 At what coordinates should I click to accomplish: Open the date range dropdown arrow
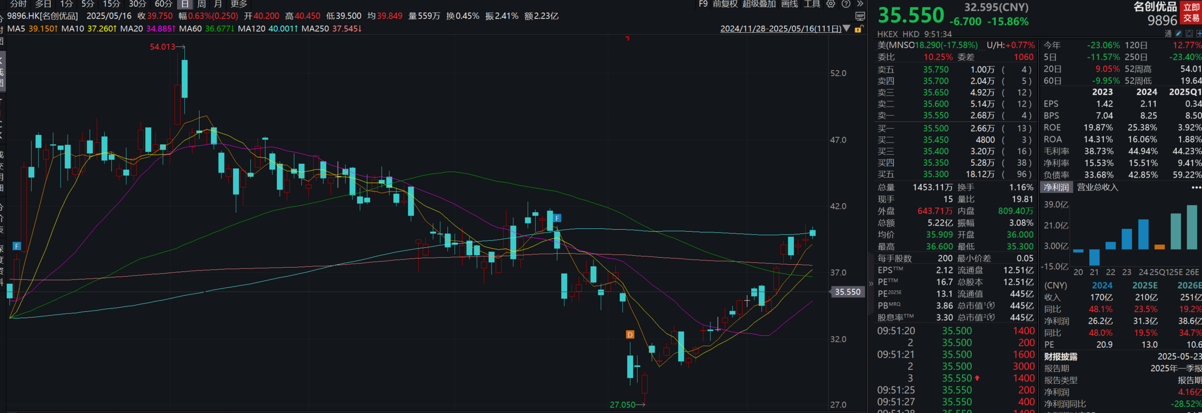(x=847, y=29)
